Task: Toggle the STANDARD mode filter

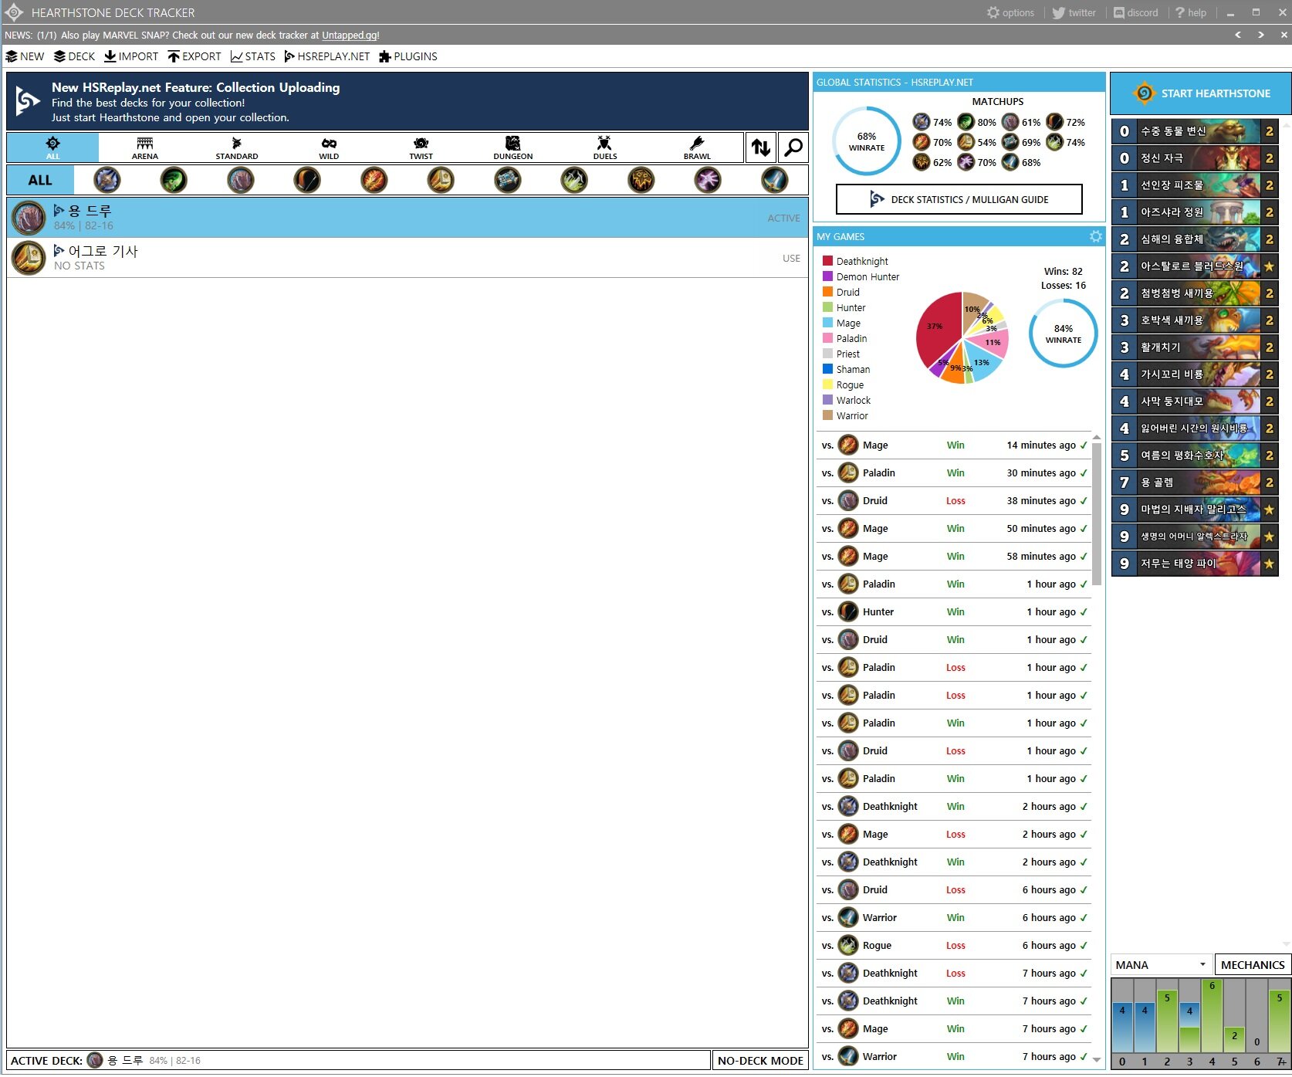Action: [x=236, y=147]
